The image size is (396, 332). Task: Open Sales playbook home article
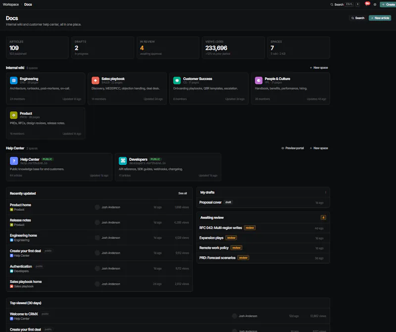(26, 282)
